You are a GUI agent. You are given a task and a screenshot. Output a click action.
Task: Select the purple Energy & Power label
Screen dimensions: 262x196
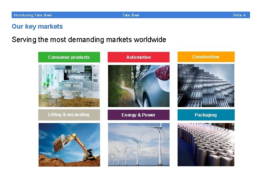139,115
